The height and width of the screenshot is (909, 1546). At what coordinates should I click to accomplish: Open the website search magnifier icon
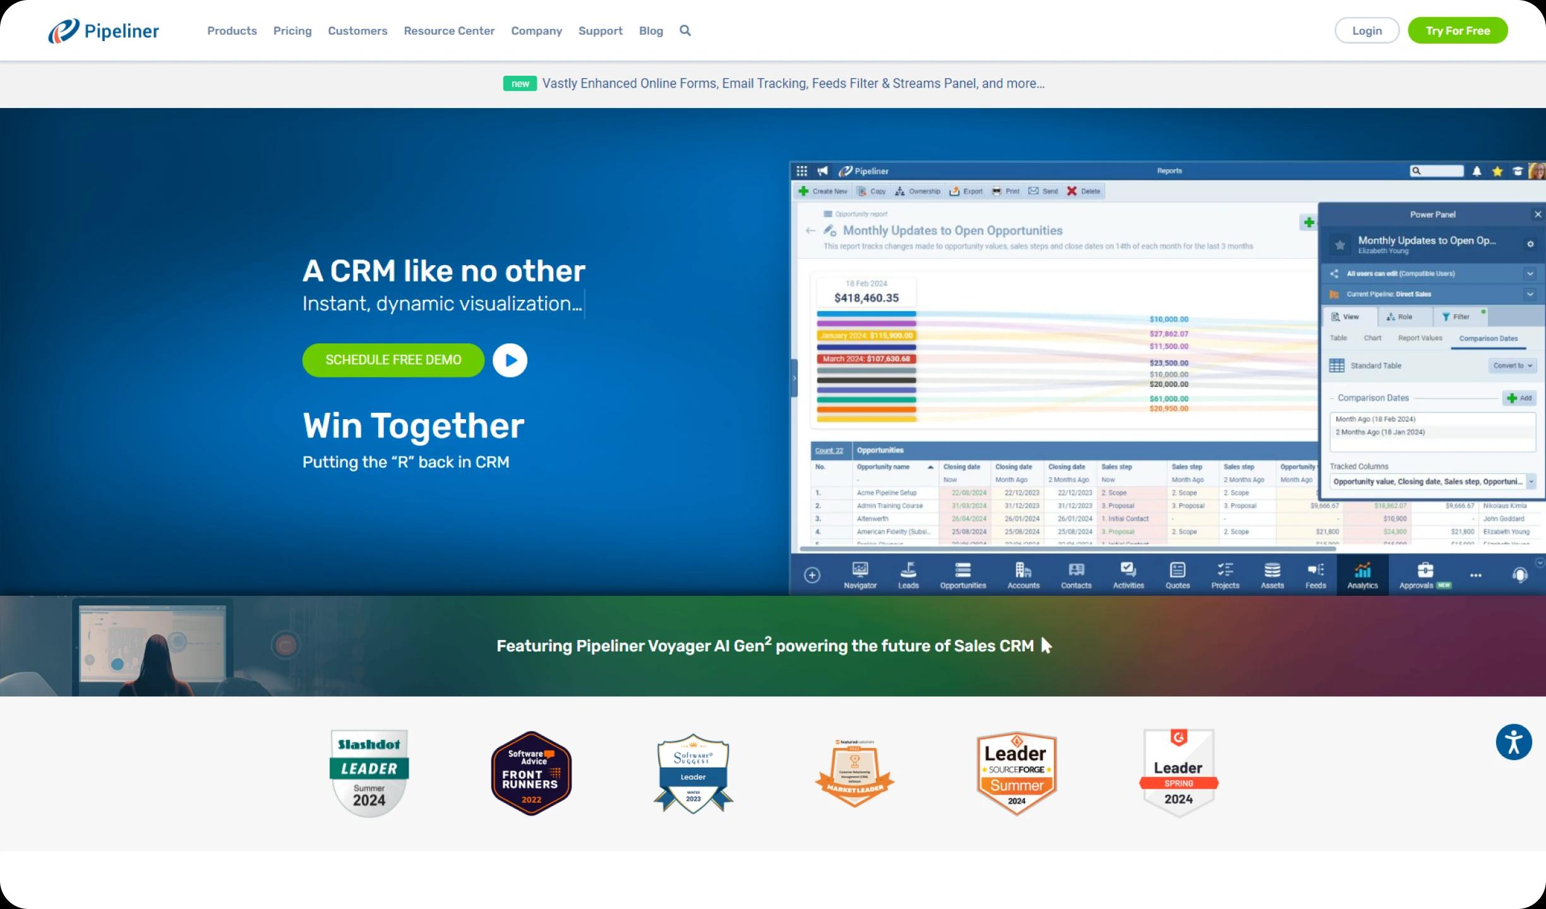(685, 30)
